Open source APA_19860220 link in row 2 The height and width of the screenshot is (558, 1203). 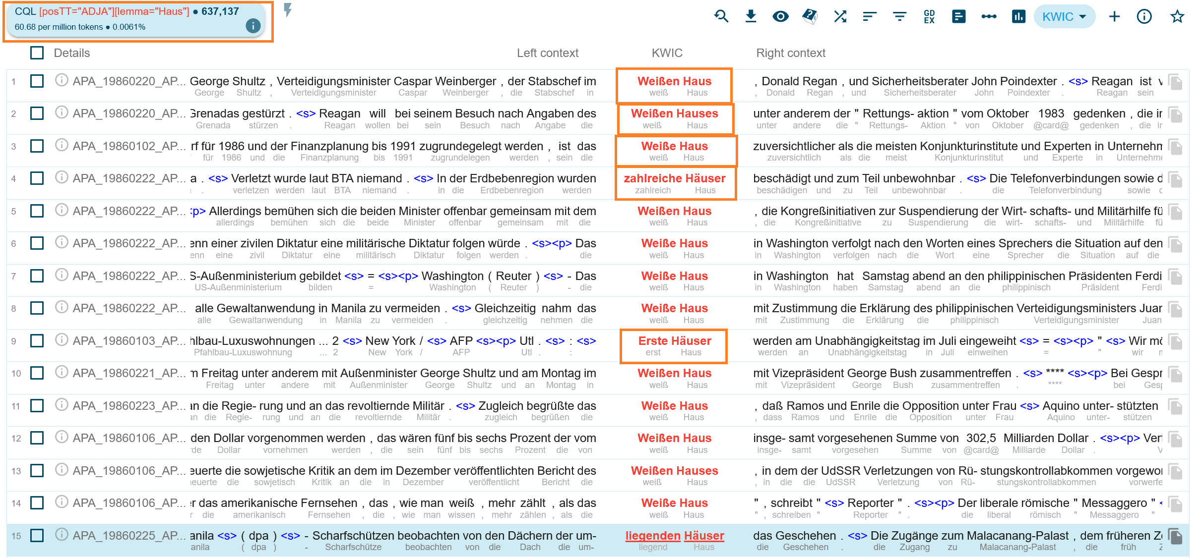coord(129,113)
